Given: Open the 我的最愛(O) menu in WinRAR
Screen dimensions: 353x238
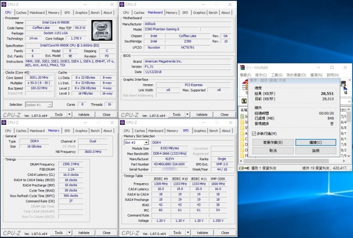Looking at the screenshot, I should (x=296, y=75).
